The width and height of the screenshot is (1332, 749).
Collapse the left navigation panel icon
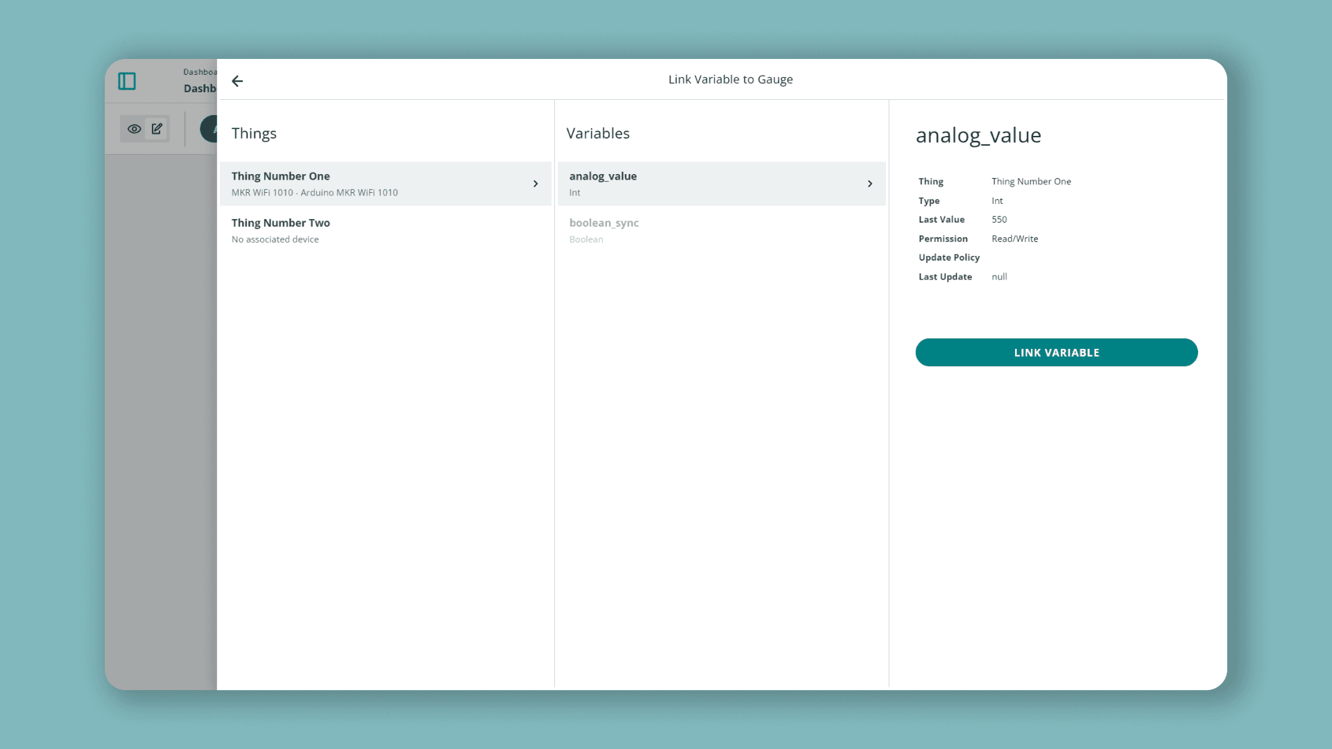click(x=128, y=81)
